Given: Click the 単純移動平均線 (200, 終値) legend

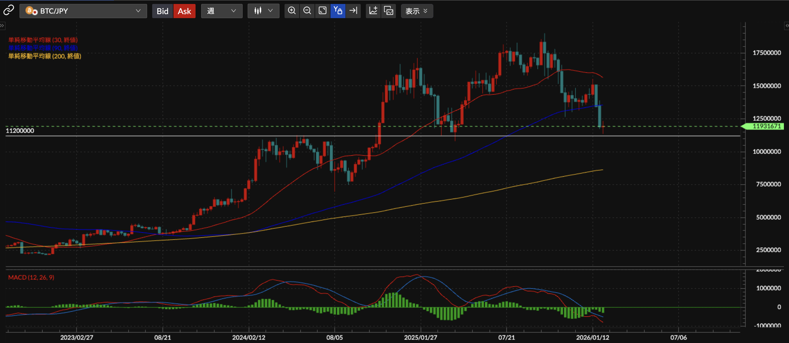Looking at the screenshot, I should click(x=45, y=56).
